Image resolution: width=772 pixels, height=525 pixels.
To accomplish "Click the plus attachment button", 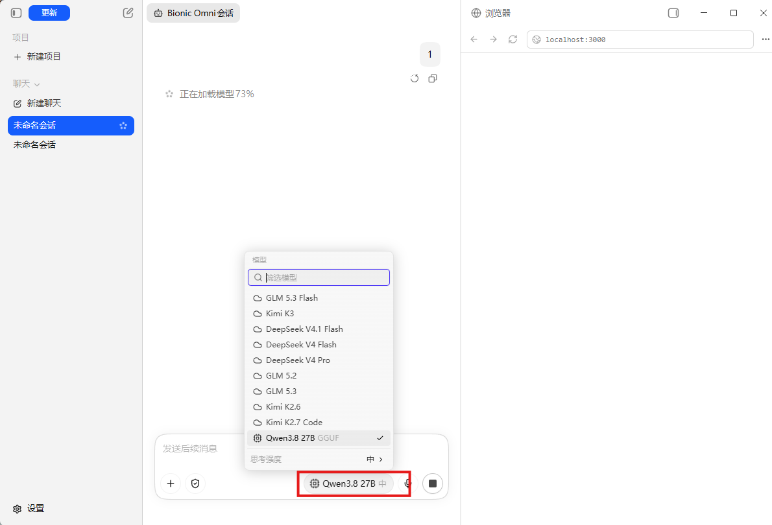I will tap(171, 484).
